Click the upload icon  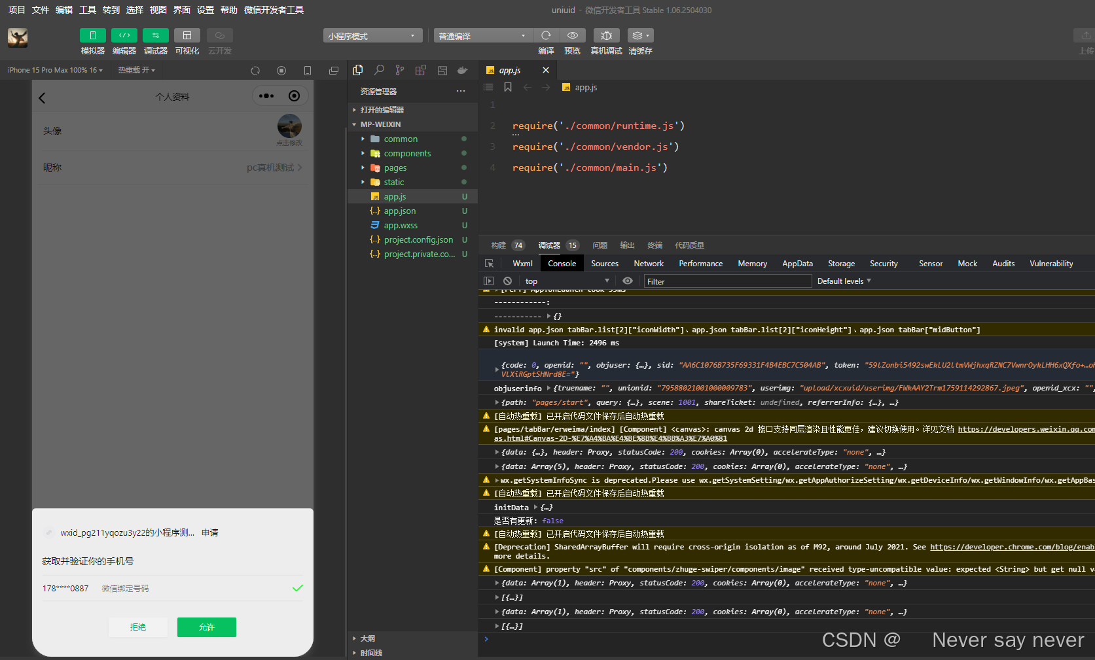(x=1086, y=35)
